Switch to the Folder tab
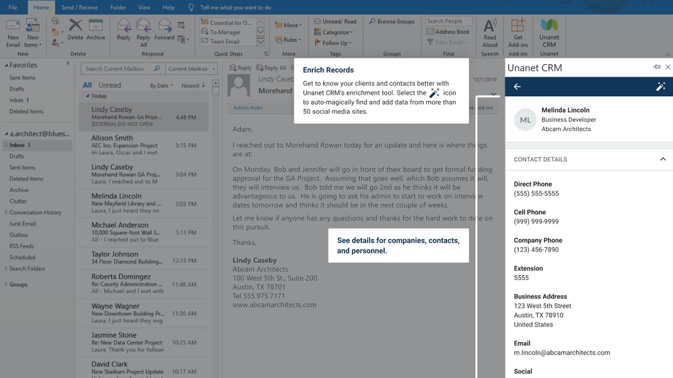 (x=118, y=7)
